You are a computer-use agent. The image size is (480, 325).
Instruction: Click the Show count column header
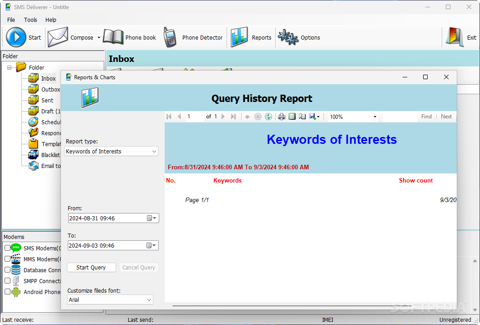pyautogui.click(x=416, y=180)
